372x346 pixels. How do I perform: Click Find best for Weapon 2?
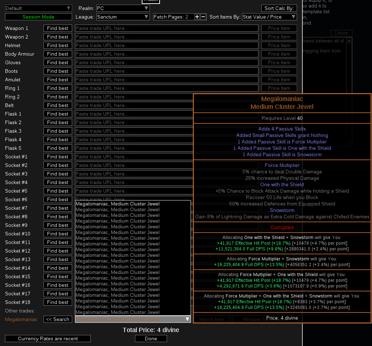[x=57, y=37]
